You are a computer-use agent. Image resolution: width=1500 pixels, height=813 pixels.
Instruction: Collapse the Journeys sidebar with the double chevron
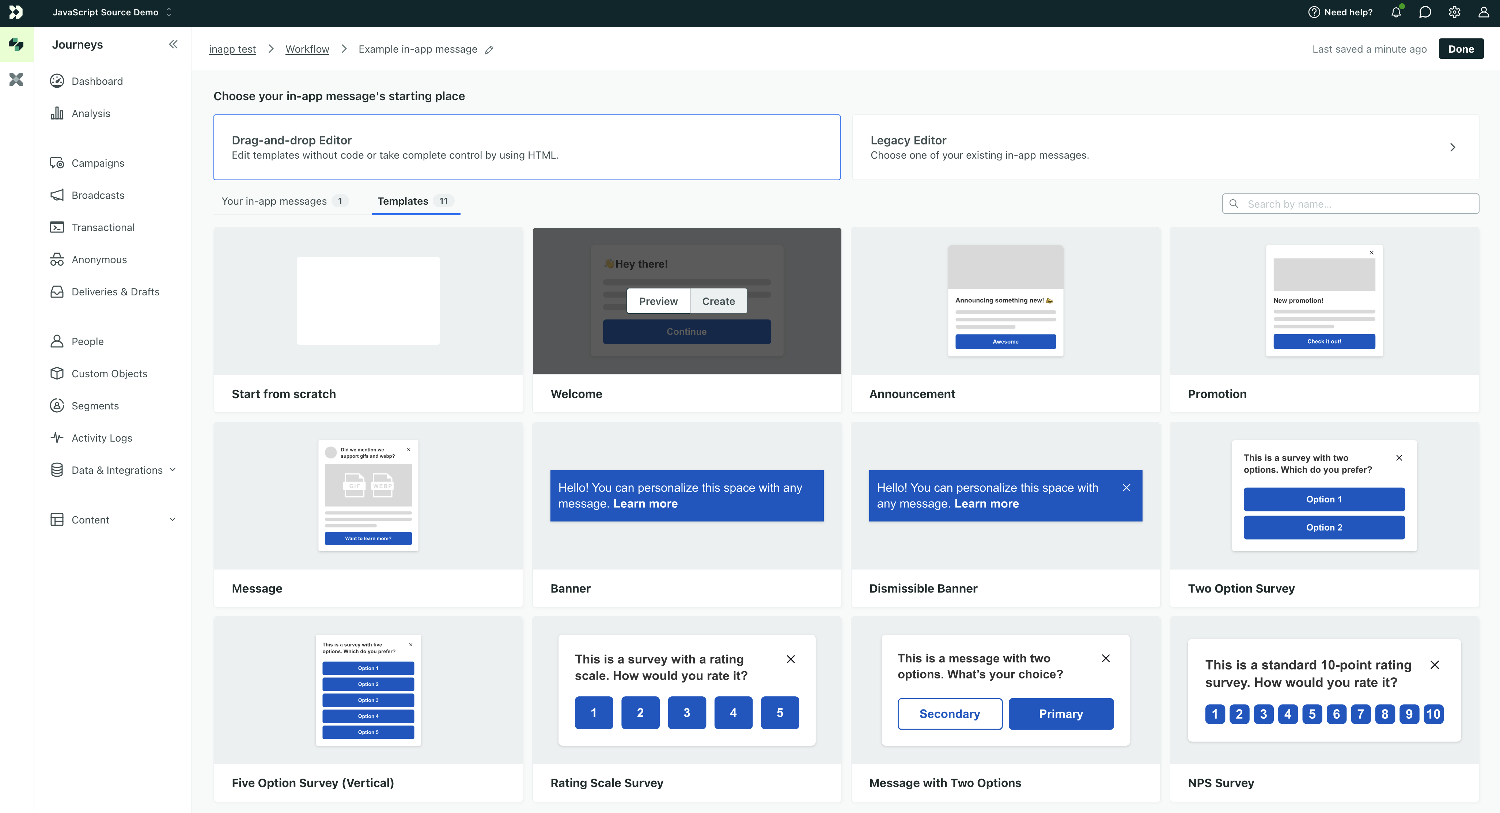point(173,44)
